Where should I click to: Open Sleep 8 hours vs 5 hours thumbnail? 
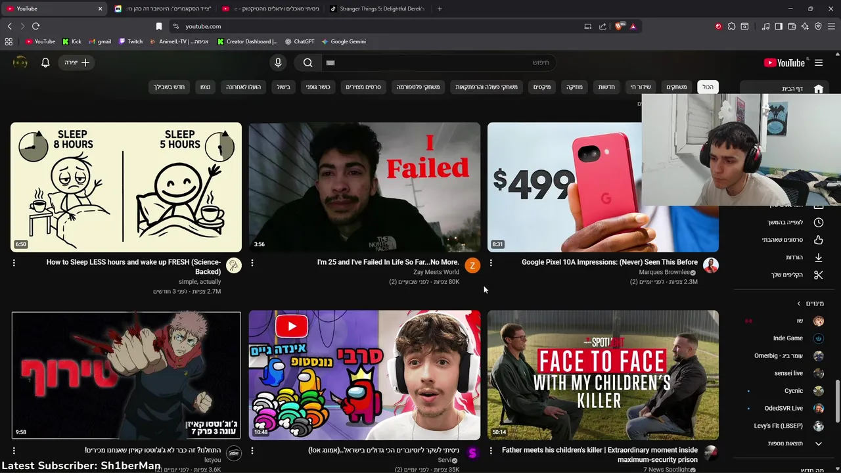pyautogui.click(x=126, y=187)
